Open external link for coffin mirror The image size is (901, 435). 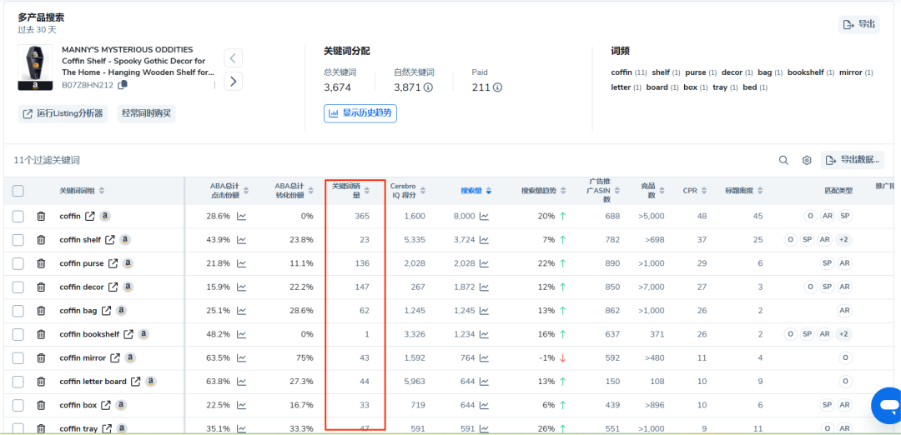click(115, 358)
